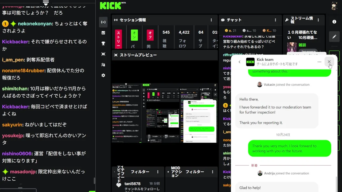Viewport: 342px width, 192px height.
Task: Click the 64 subscribers stat
Action: pyautogui.click(x=201, y=32)
